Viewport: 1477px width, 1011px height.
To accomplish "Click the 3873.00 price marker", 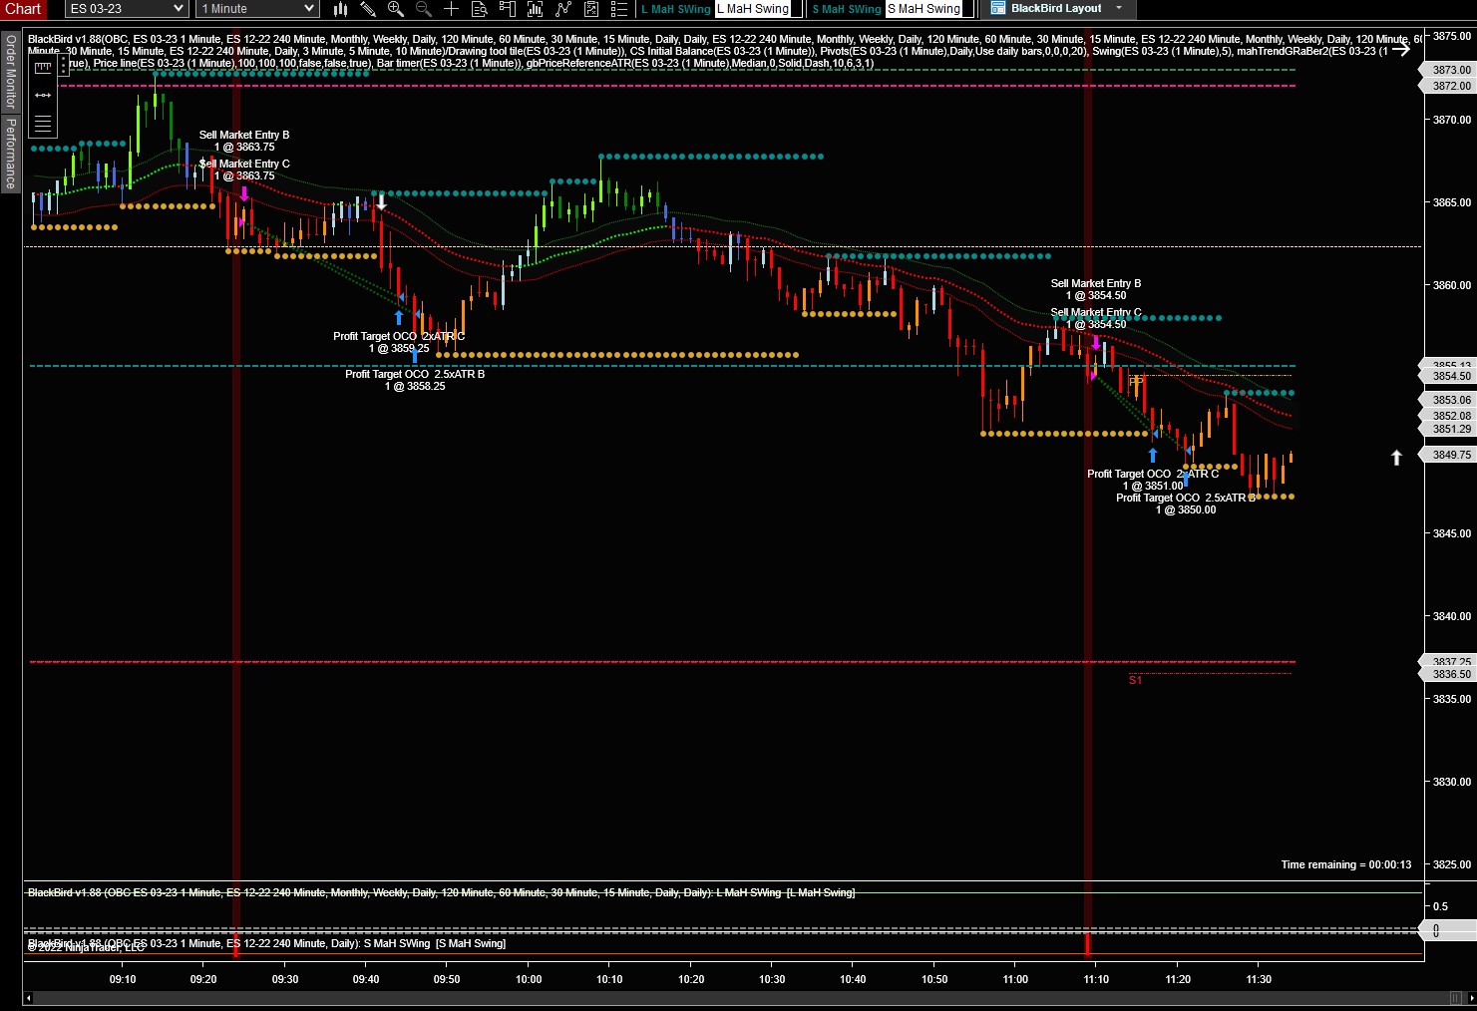I will pos(1447,70).
